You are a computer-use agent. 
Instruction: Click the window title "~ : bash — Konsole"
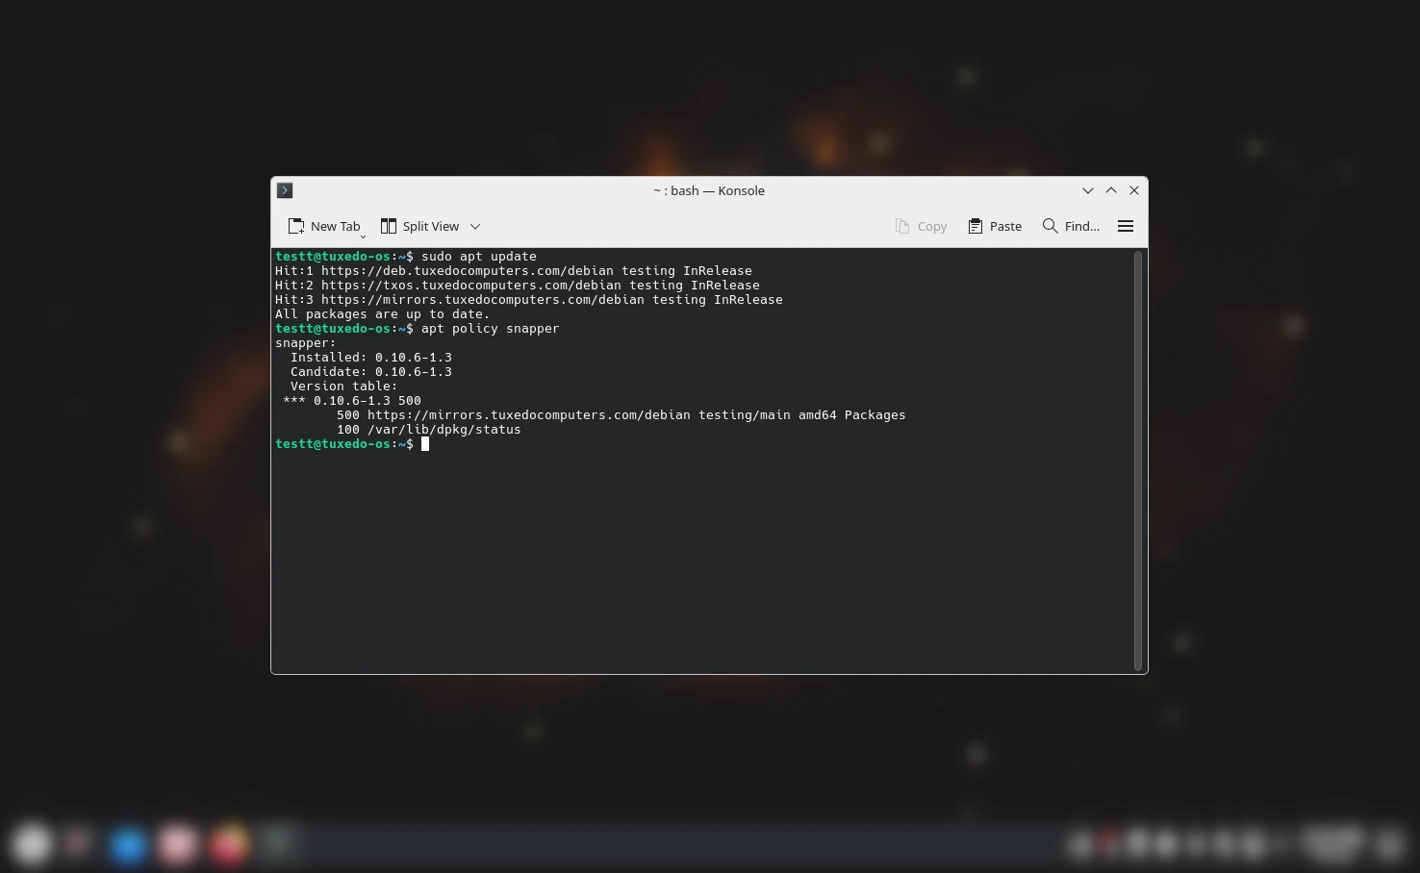pyautogui.click(x=709, y=190)
